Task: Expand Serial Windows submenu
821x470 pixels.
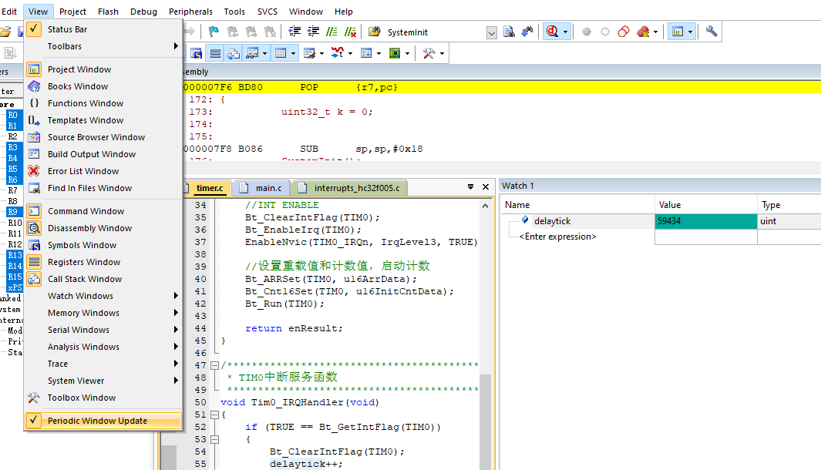Action: (x=103, y=330)
